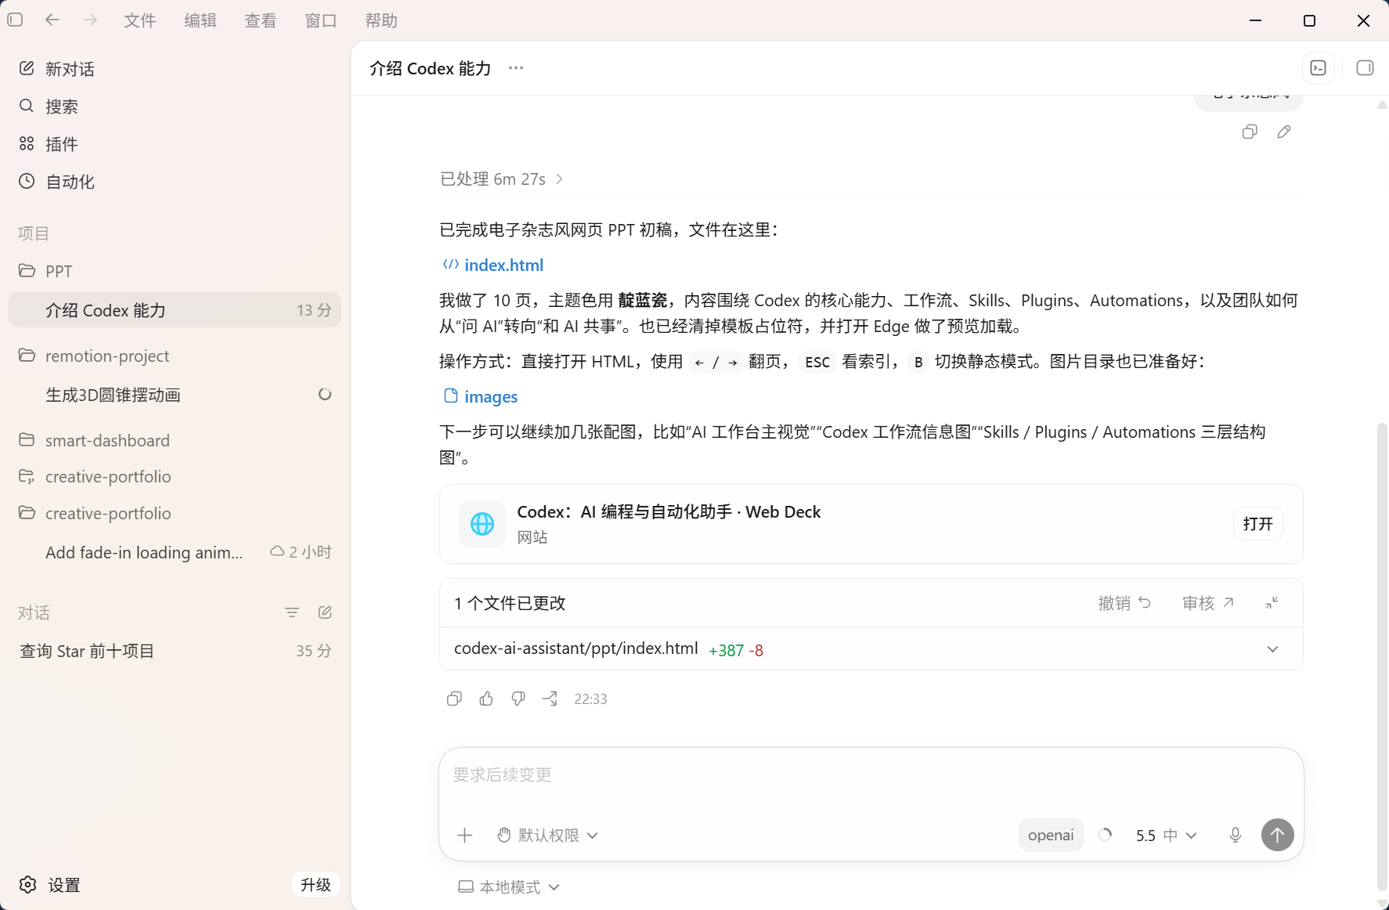Open the second creative-portfolio project
Viewport: 1389px width, 910px height.
click(175, 513)
